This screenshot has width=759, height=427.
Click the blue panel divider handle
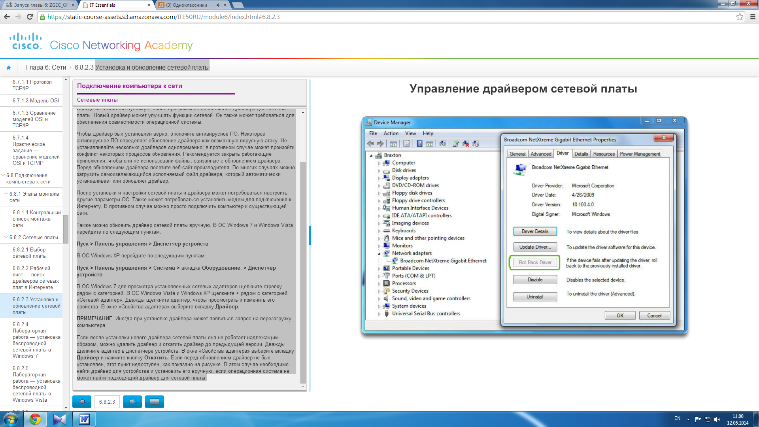click(310, 236)
